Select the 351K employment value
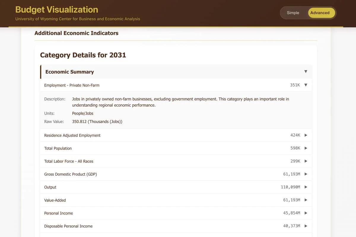Image resolution: width=356 pixels, height=237 pixels. (x=295, y=85)
